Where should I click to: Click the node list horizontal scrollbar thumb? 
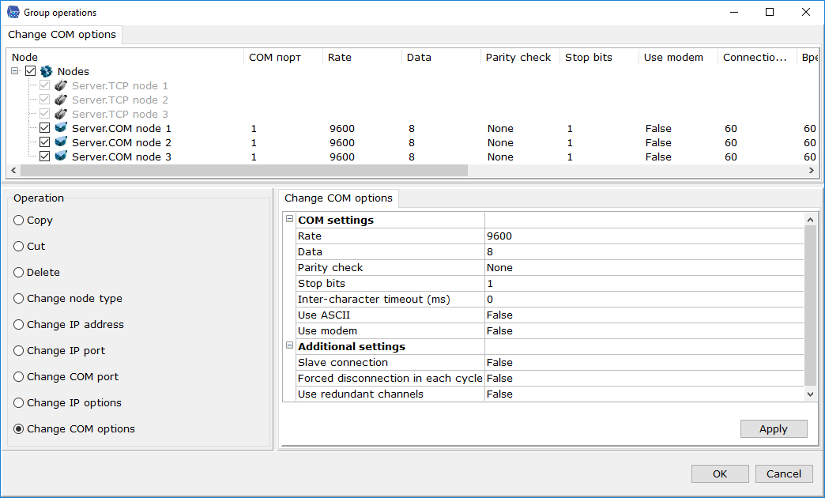243,170
